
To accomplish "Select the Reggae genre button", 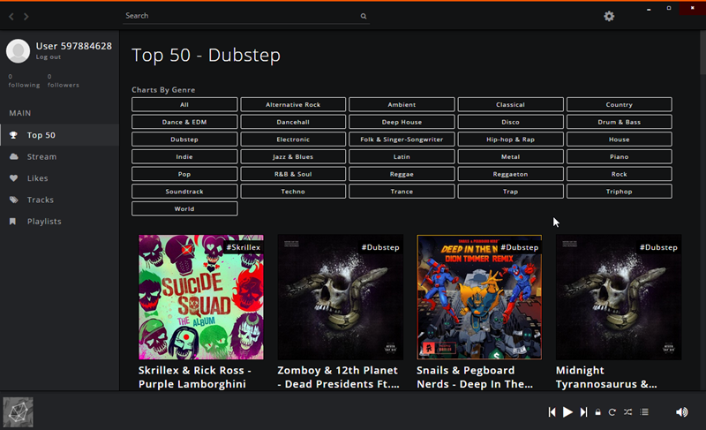I will pos(402,174).
